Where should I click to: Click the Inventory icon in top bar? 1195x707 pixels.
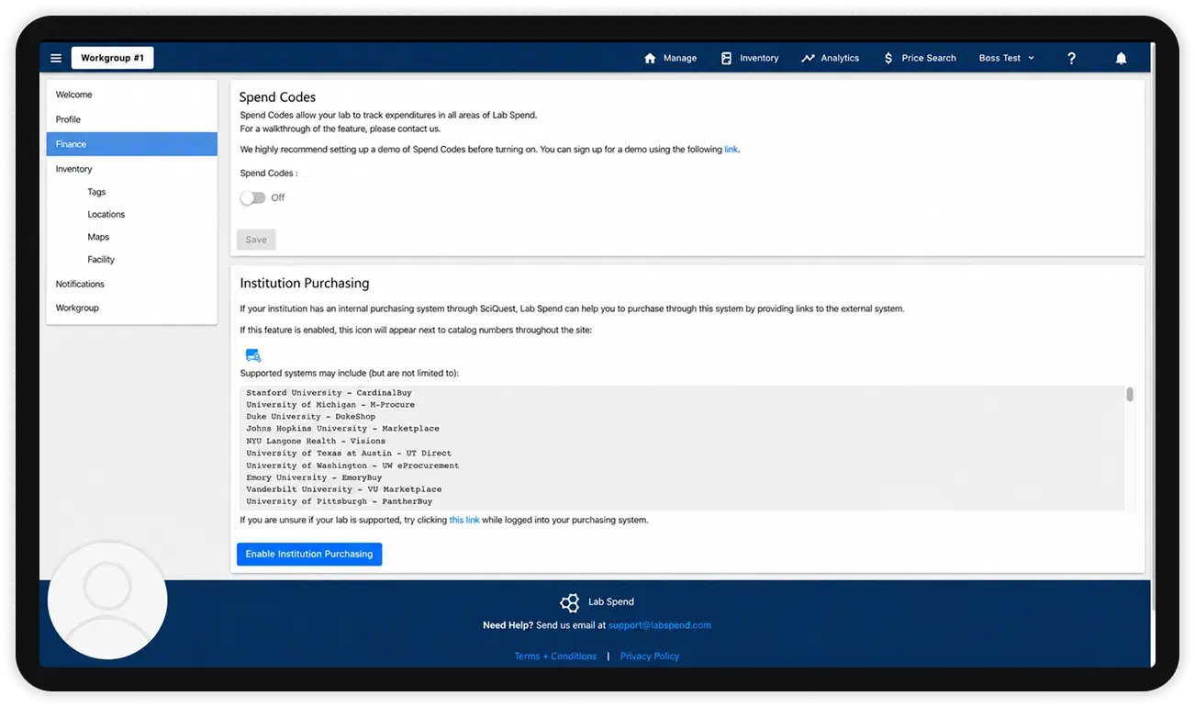tap(726, 58)
